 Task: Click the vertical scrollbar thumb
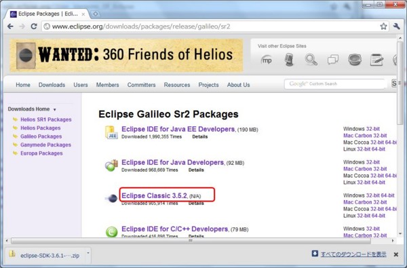pyautogui.click(x=400, y=83)
